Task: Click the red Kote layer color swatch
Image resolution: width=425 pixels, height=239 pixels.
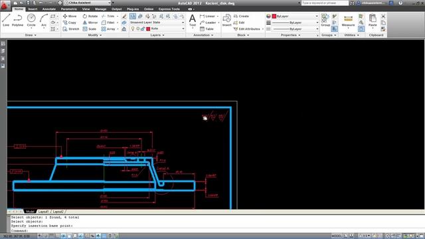Action: tap(148, 29)
